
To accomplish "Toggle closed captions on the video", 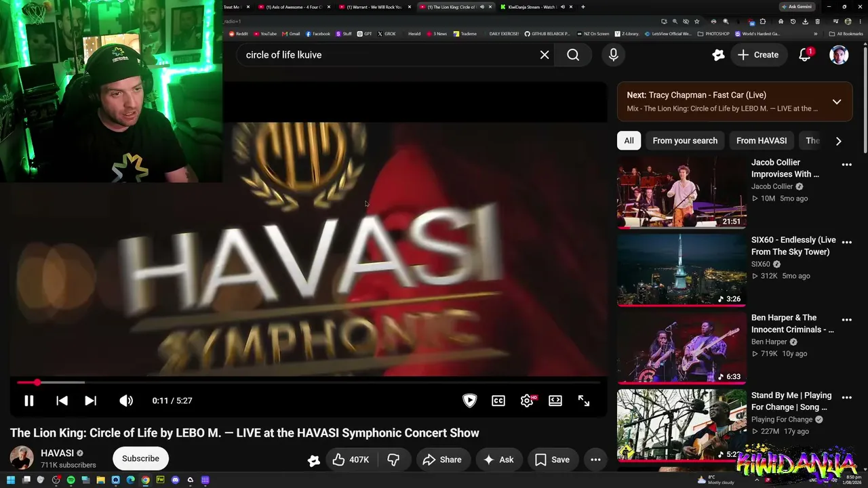I will (498, 401).
